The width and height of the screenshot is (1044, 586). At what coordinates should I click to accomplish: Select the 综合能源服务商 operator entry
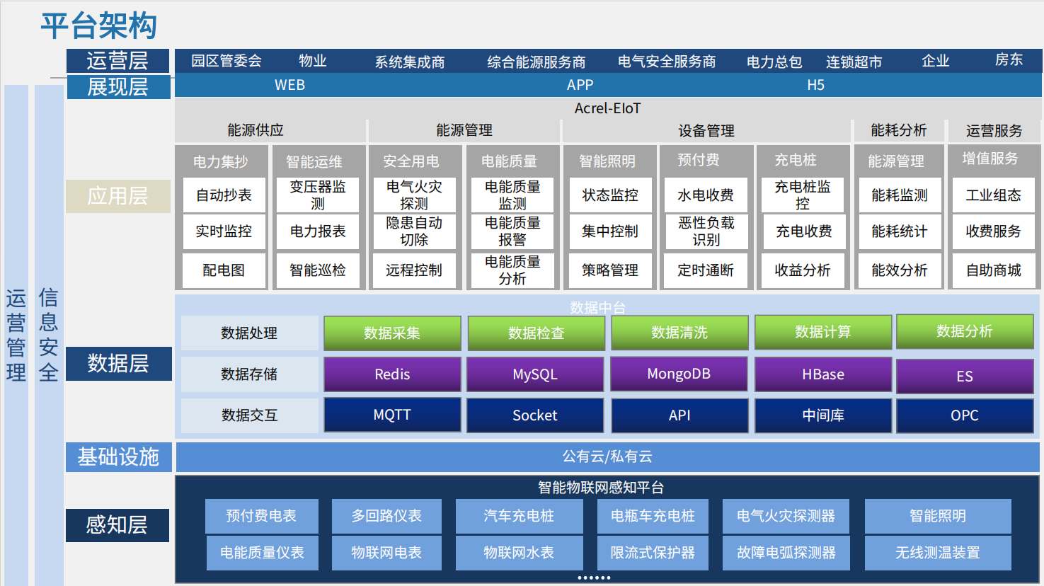[536, 61]
